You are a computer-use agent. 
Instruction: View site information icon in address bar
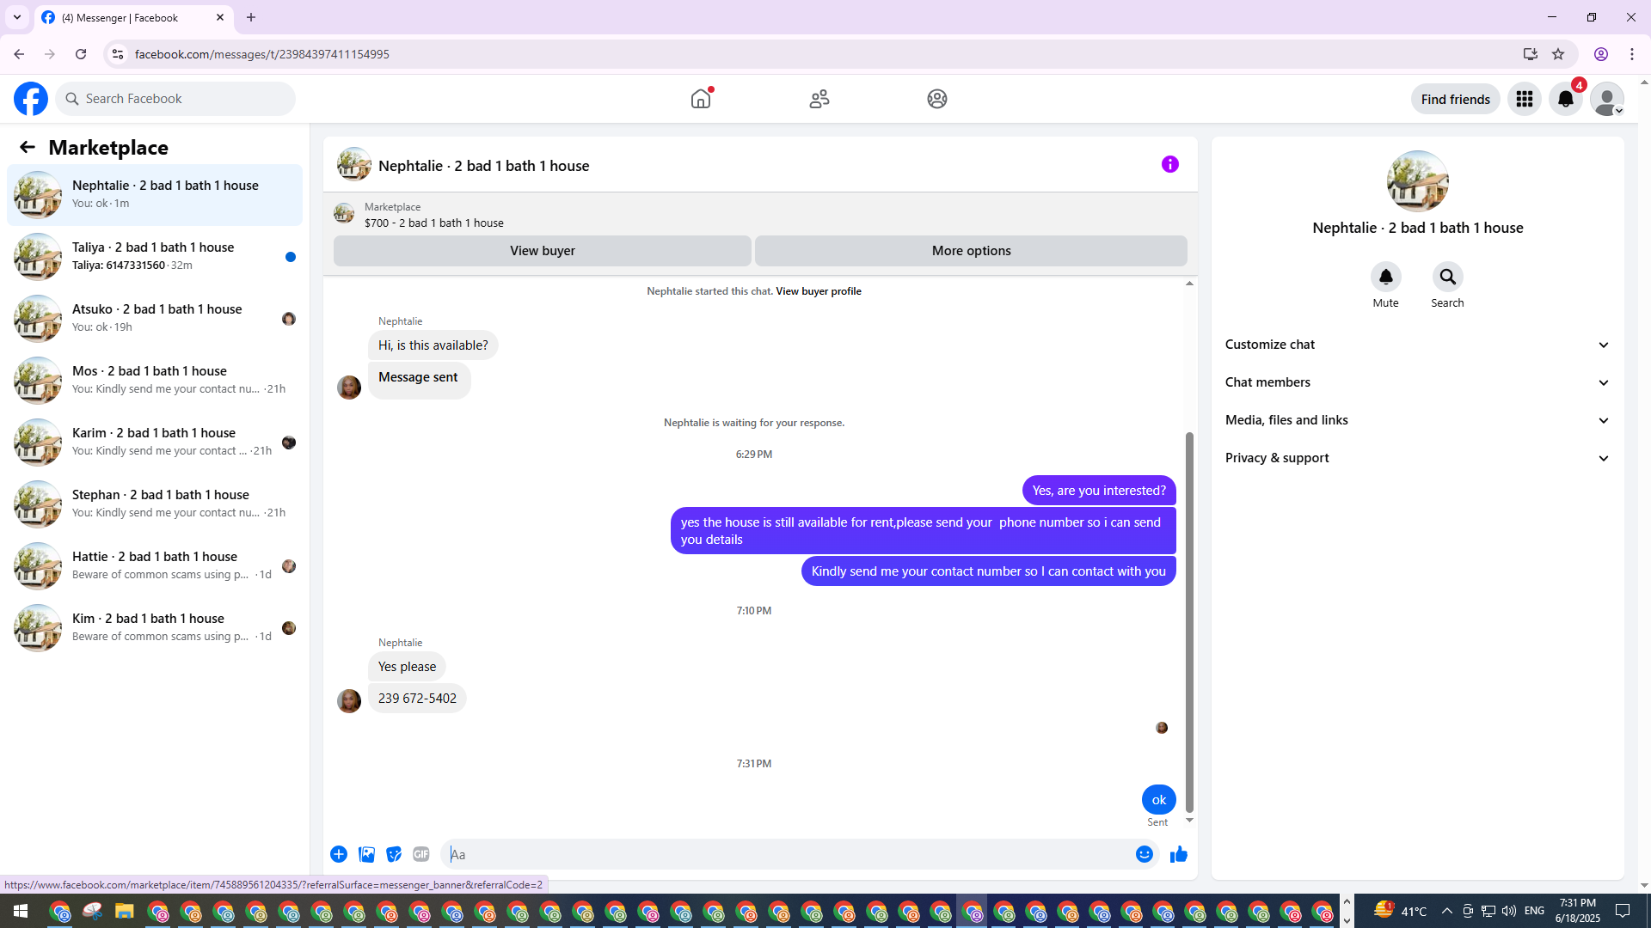pyautogui.click(x=118, y=54)
